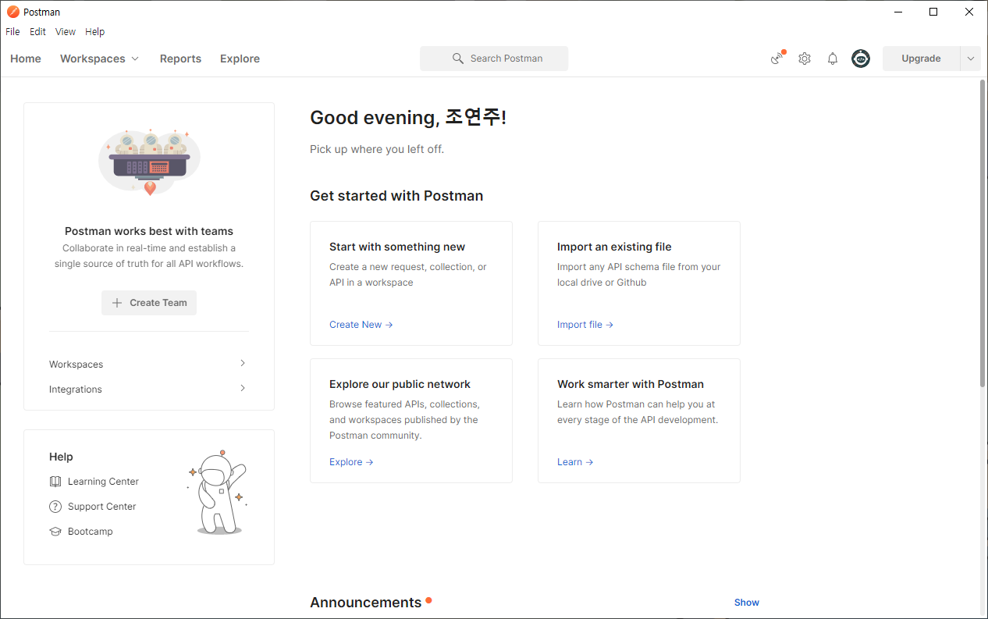This screenshot has height=619, width=988.
Task: Click the question mark icon beside Support Center
Action: (x=55, y=507)
